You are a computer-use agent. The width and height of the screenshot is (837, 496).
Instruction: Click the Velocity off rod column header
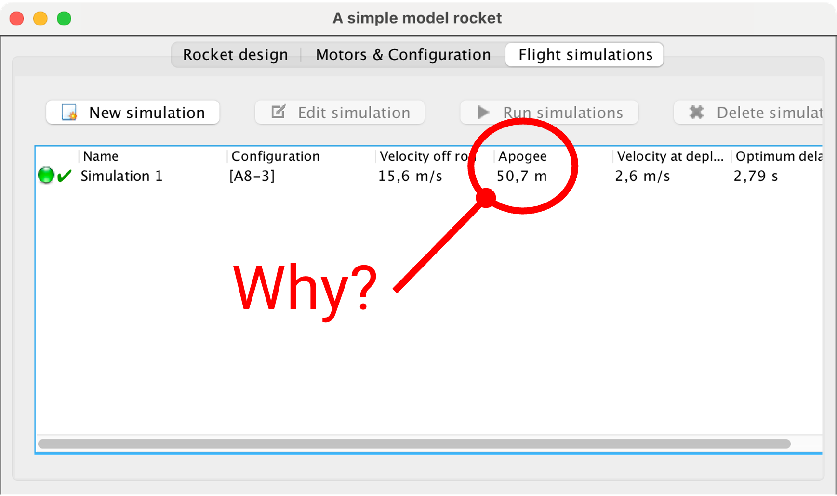click(x=425, y=156)
